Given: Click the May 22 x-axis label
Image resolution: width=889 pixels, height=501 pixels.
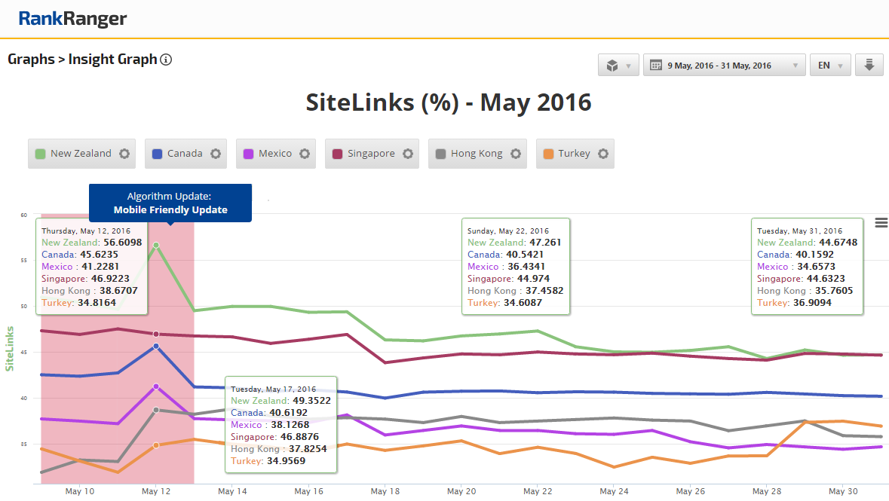Looking at the screenshot, I should pyautogui.click(x=538, y=491).
